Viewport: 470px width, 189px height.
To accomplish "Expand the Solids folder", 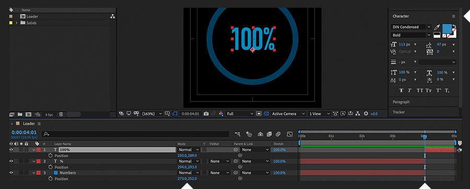I will click(17, 23).
